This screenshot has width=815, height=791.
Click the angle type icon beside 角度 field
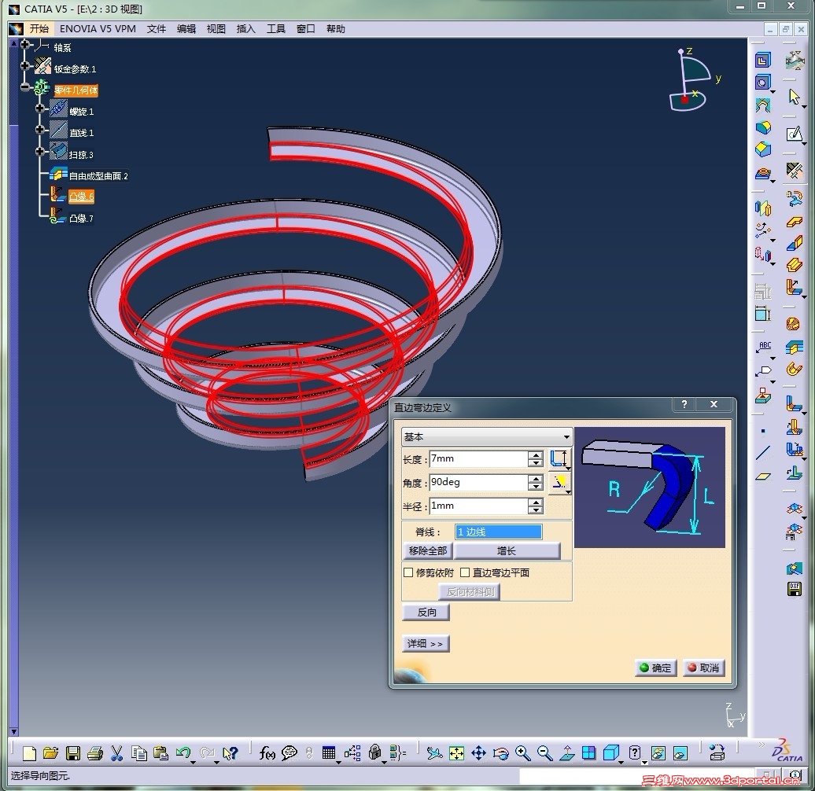pos(559,483)
